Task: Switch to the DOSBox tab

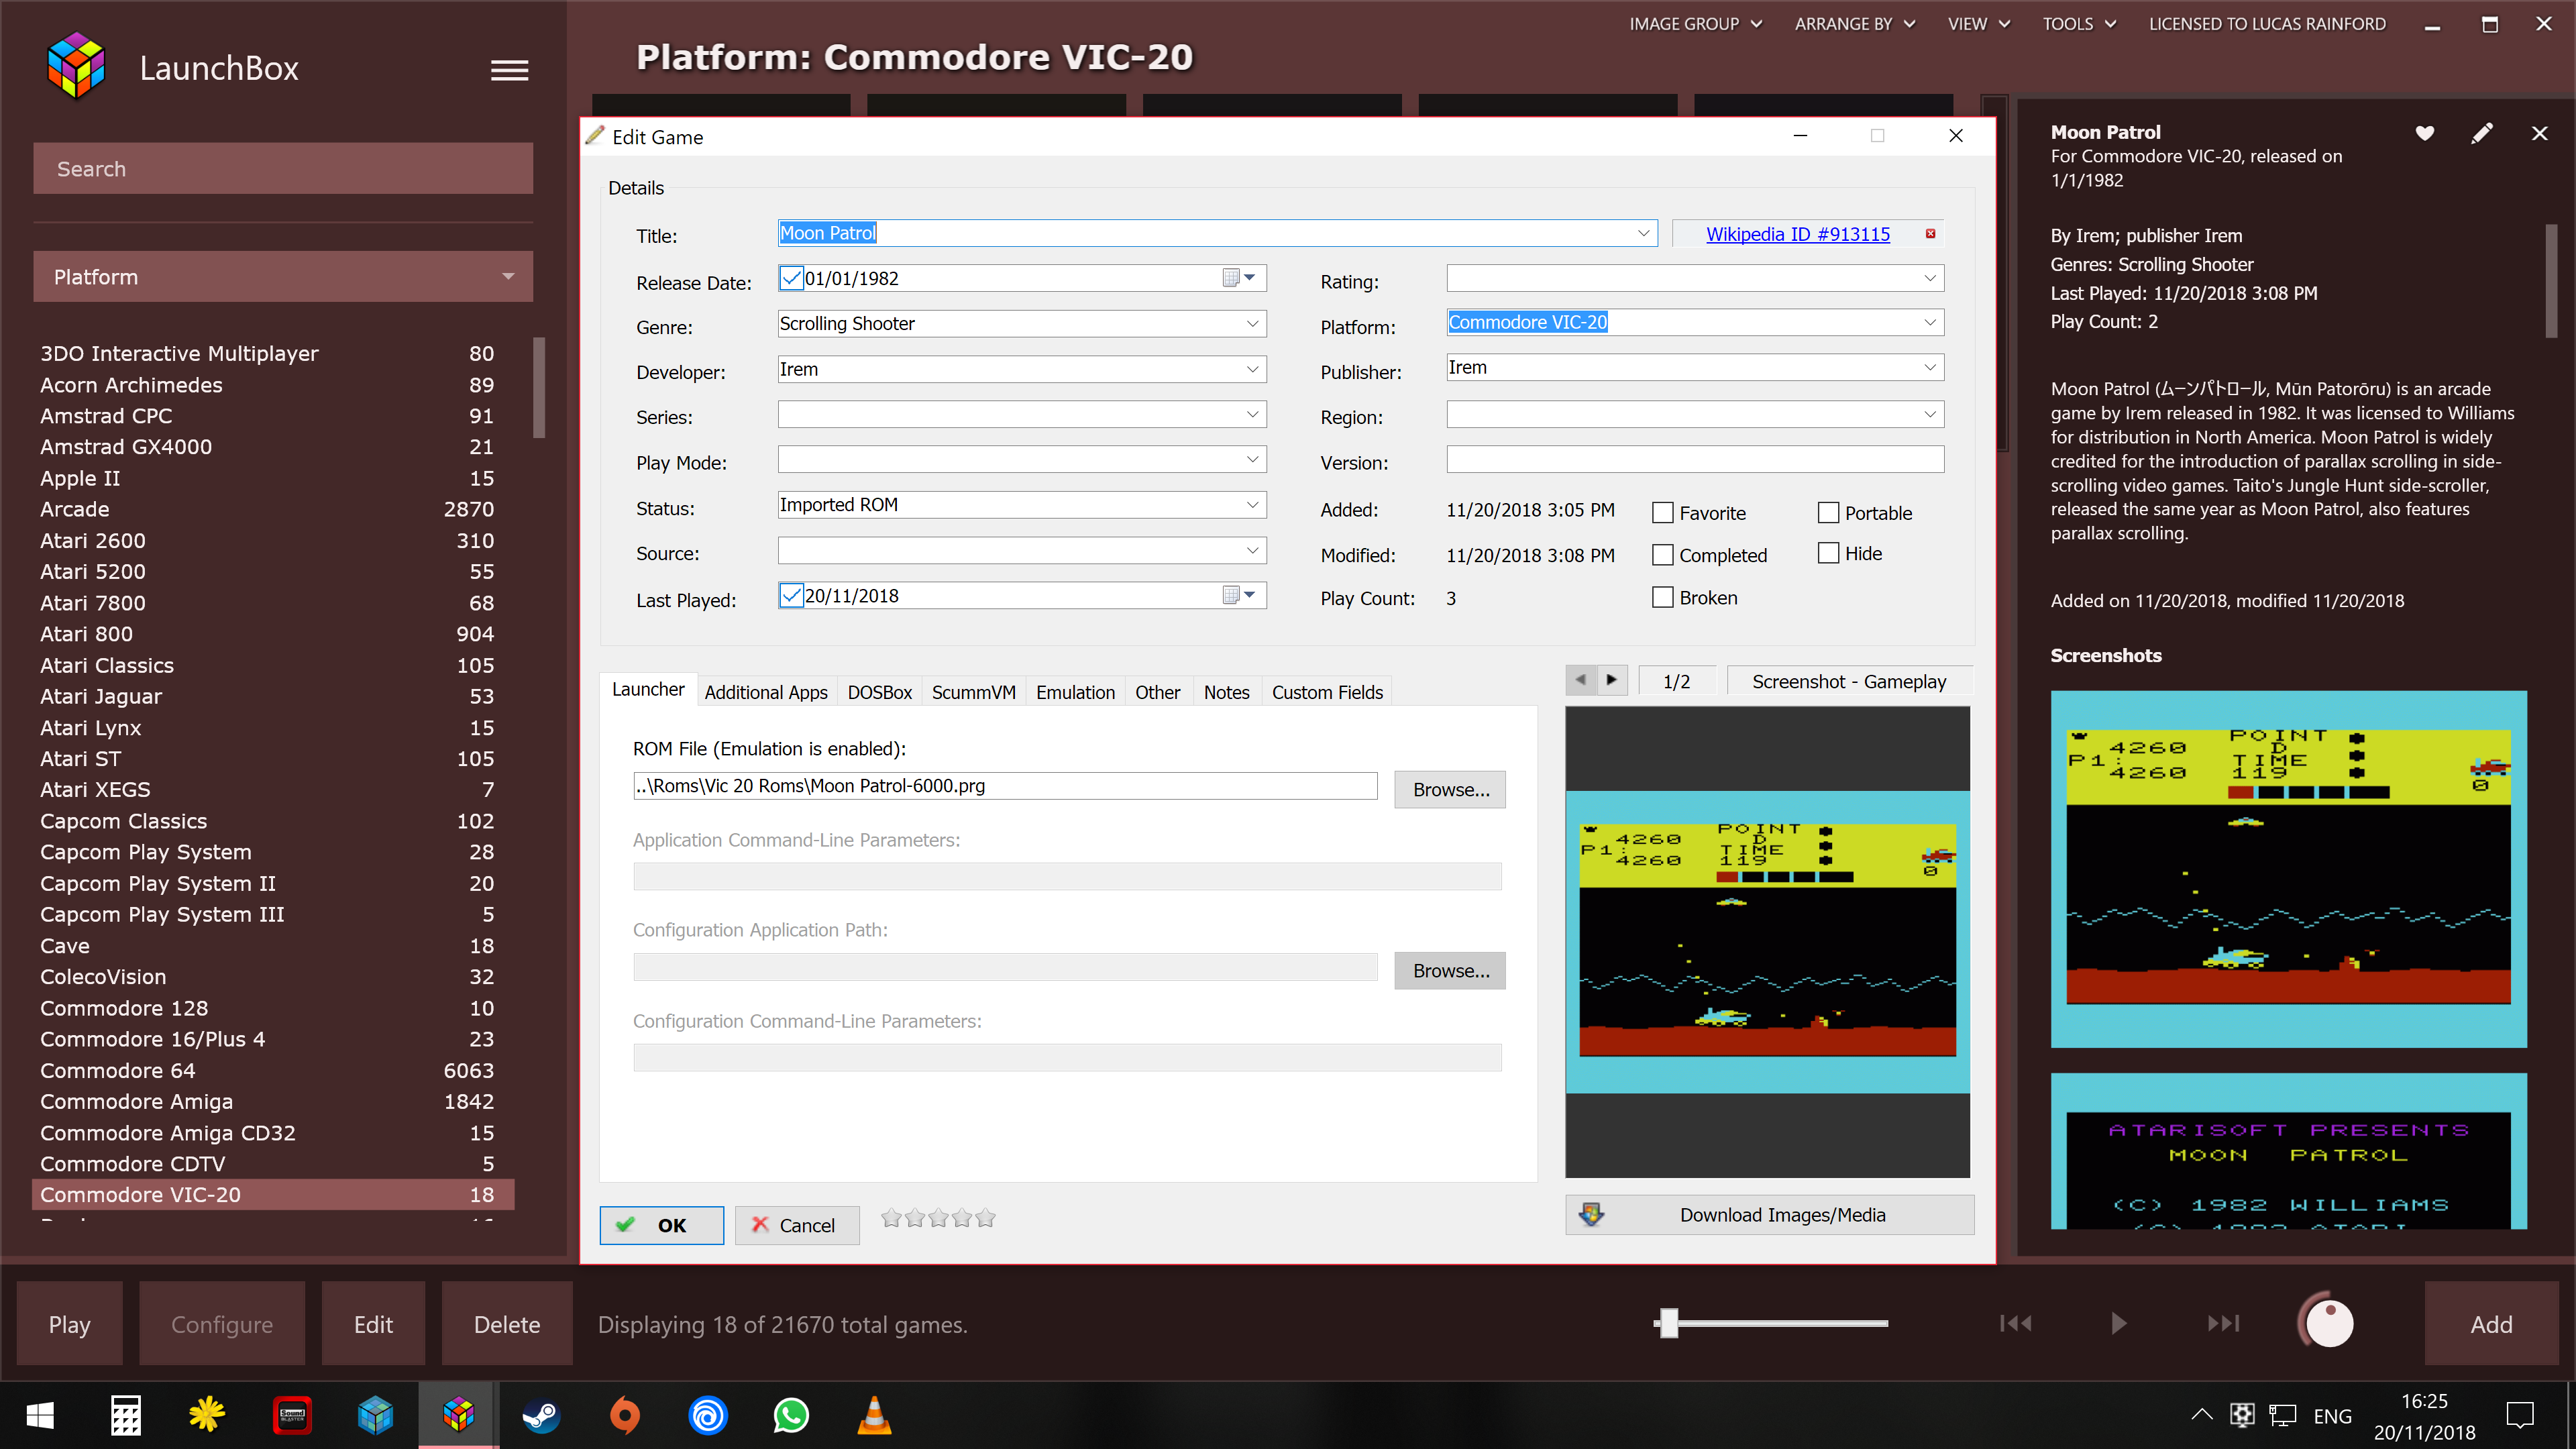Action: (879, 692)
